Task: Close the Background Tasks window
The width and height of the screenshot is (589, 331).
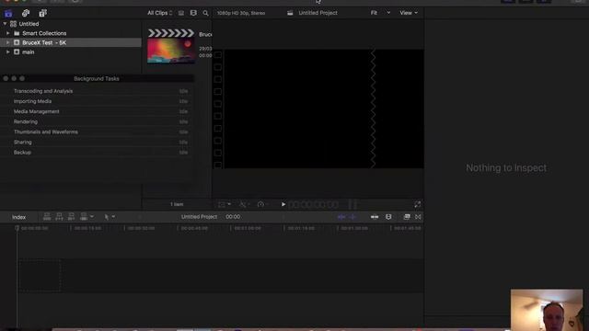Action: pyautogui.click(x=6, y=78)
